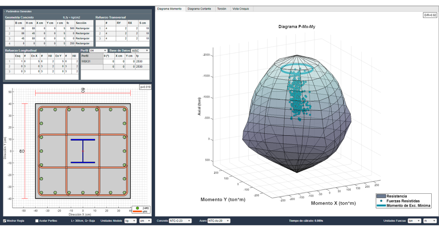
Task: Toggle the Mostrar Regla checkbox
Action: [x=4, y=221]
